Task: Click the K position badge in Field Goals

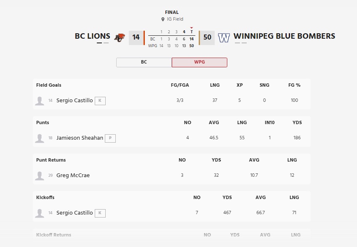Action: coord(100,101)
